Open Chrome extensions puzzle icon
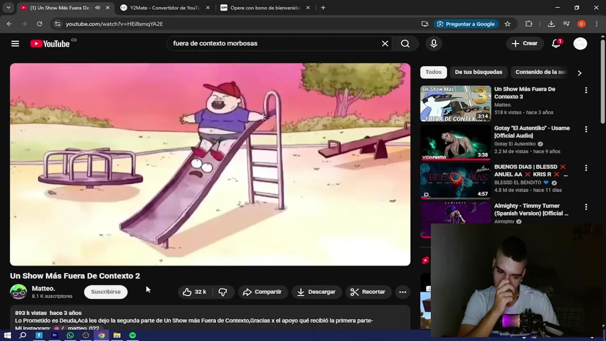The image size is (606, 341). [529, 24]
